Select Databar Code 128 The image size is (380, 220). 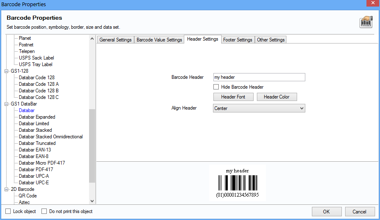(37, 77)
